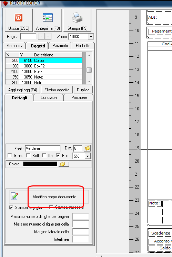Go to next page with plus button
The width and height of the screenshot is (172, 257).
48,37
